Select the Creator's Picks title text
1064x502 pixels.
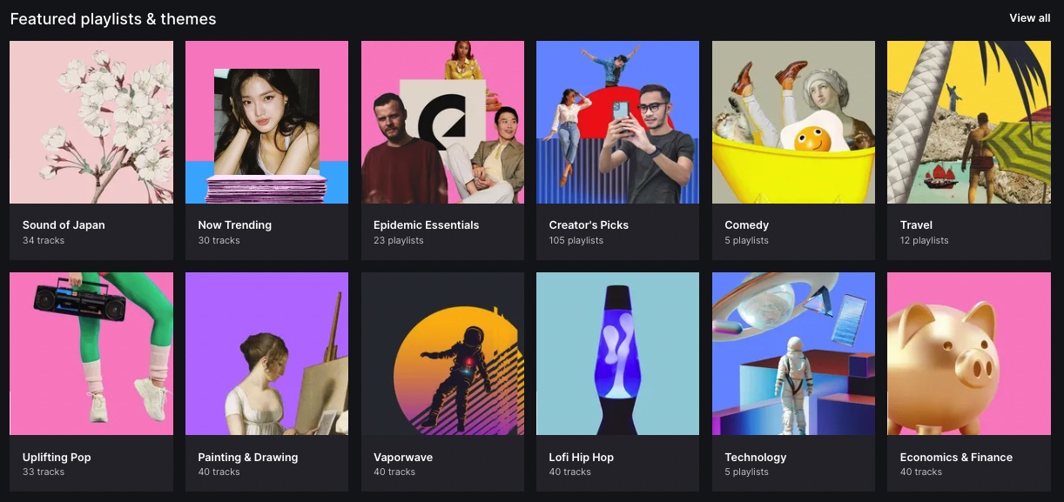[x=589, y=224]
